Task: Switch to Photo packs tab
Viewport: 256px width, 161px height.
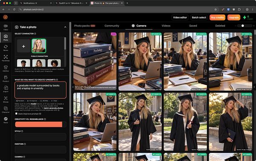Action: coord(84,26)
